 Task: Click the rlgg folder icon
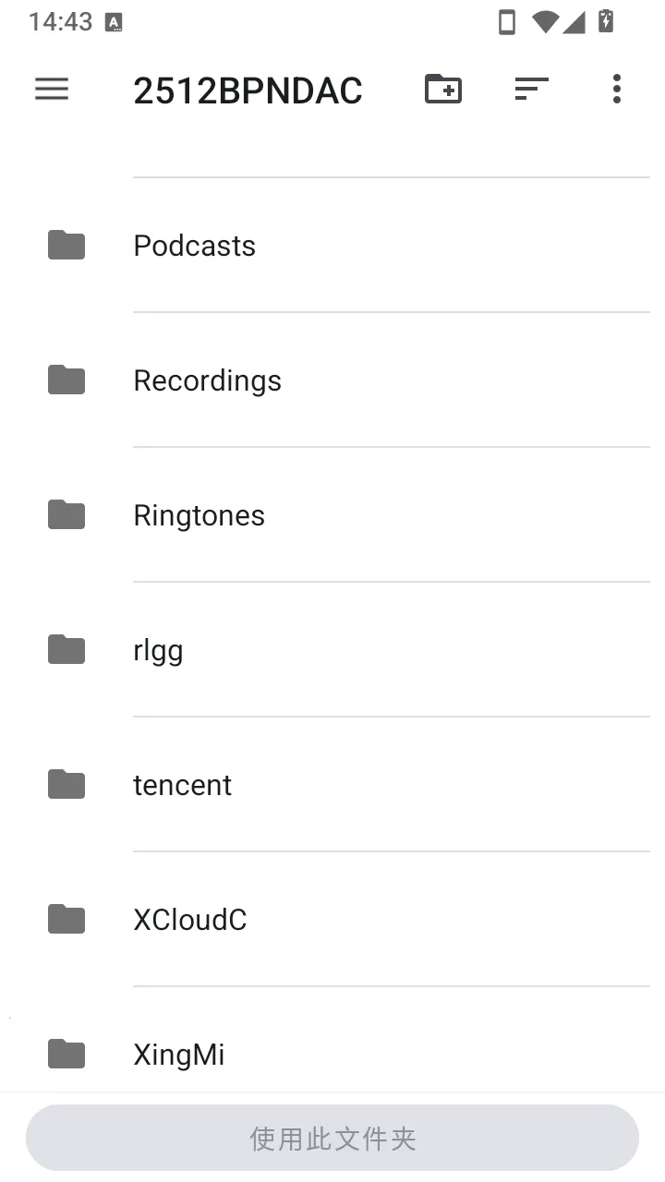point(66,649)
